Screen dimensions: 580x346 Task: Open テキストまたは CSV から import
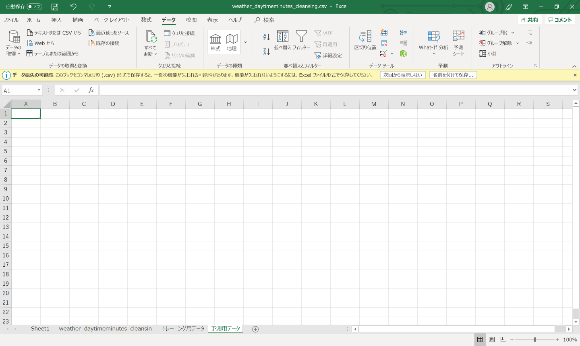[x=54, y=33]
